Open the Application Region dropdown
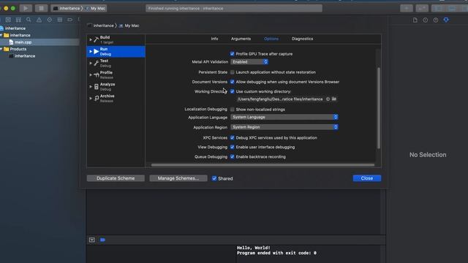Image resolution: width=468 pixels, height=263 pixels. [284, 127]
